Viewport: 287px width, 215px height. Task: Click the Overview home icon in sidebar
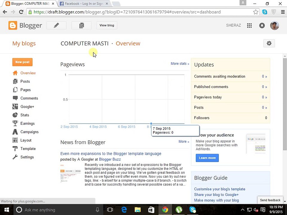[15, 73]
